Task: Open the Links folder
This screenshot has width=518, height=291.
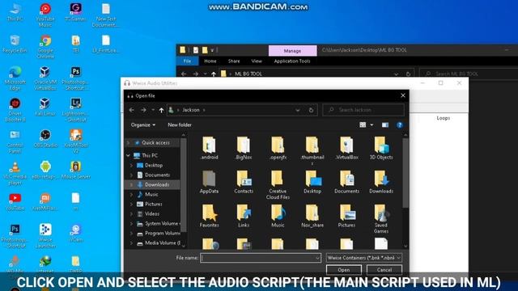Action: (244, 216)
